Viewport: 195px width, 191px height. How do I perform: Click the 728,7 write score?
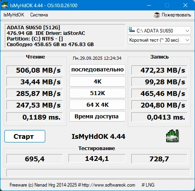159,159
